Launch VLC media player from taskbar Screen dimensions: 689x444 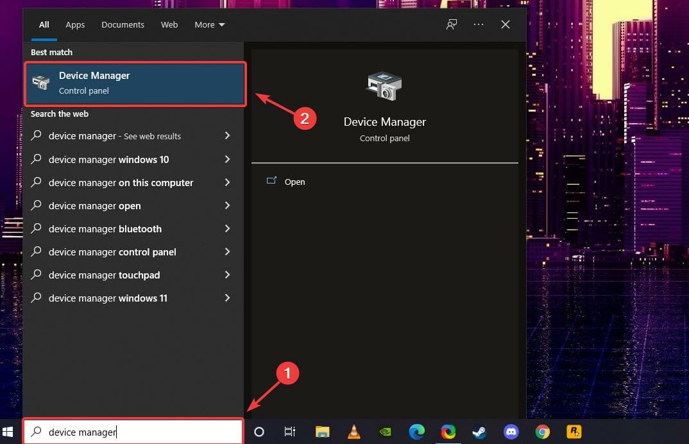click(x=353, y=432)
